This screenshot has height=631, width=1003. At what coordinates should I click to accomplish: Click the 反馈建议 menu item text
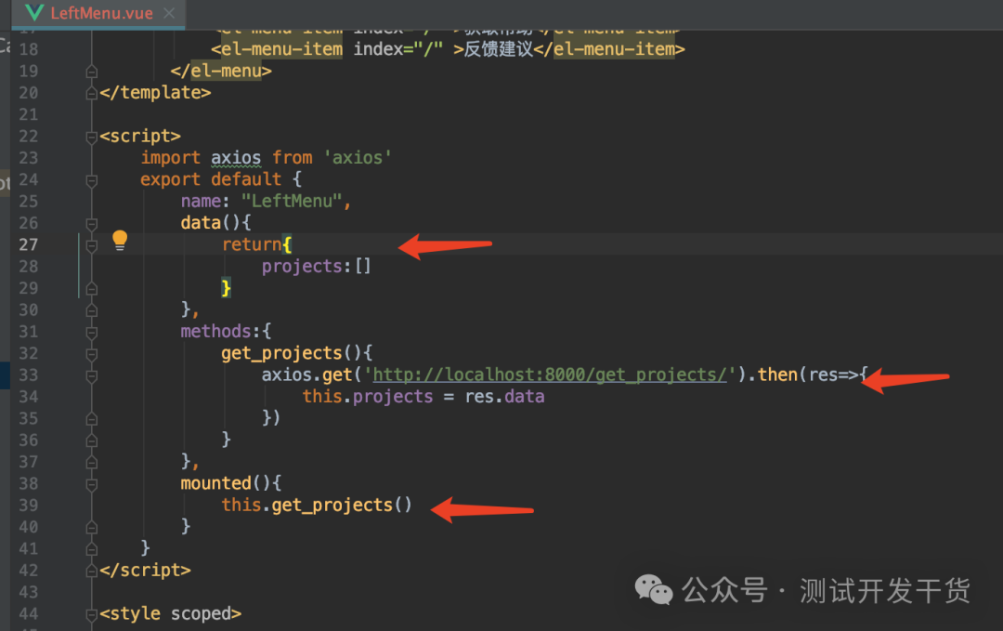pyautogui.click(x=499, y=49)
